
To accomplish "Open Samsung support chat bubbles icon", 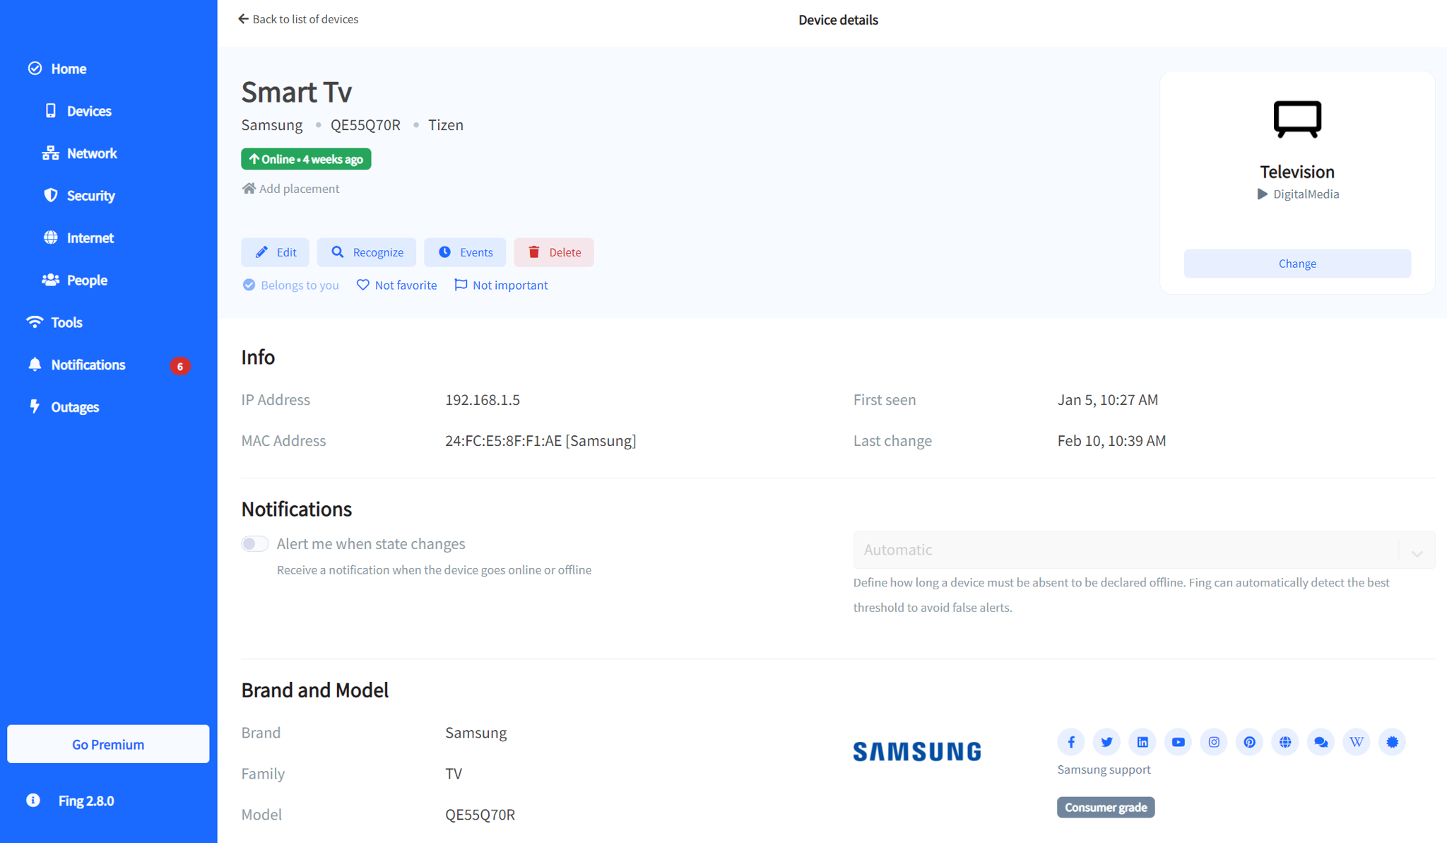I will pos(1321,742).
